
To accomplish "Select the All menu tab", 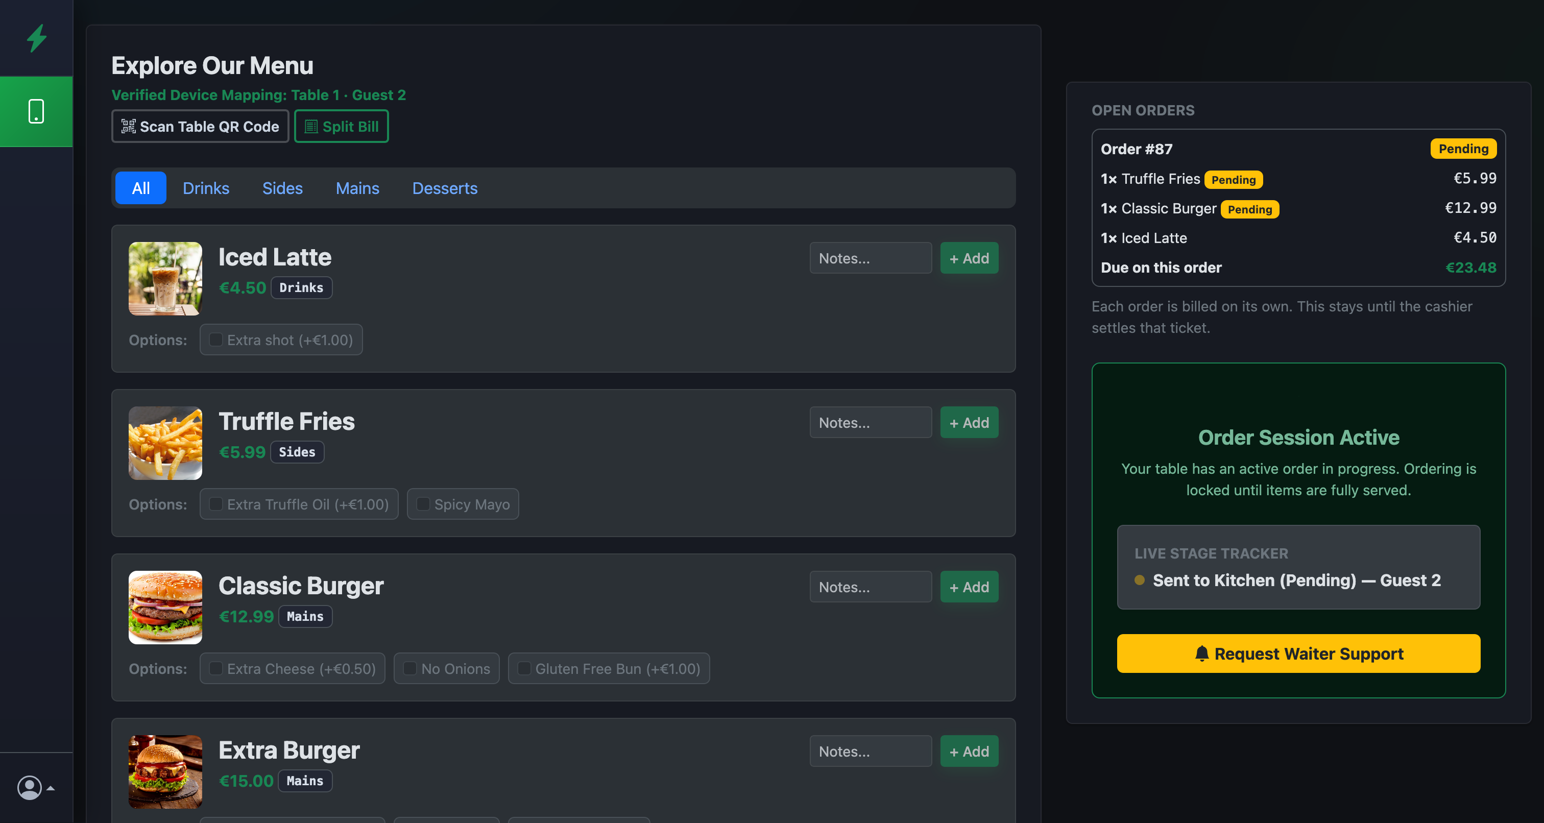I will (x=141, y=188).
